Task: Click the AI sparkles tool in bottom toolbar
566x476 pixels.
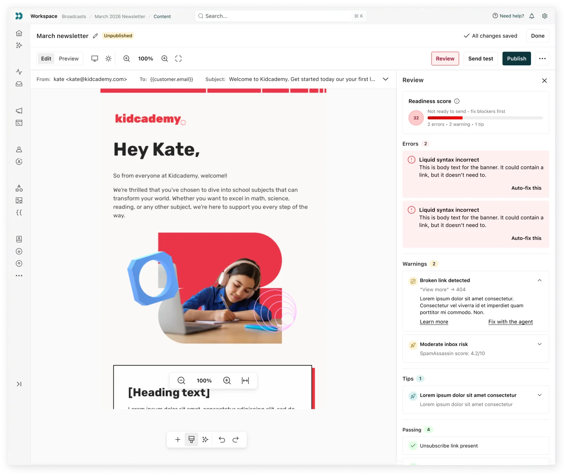Action: click(205, 440)
